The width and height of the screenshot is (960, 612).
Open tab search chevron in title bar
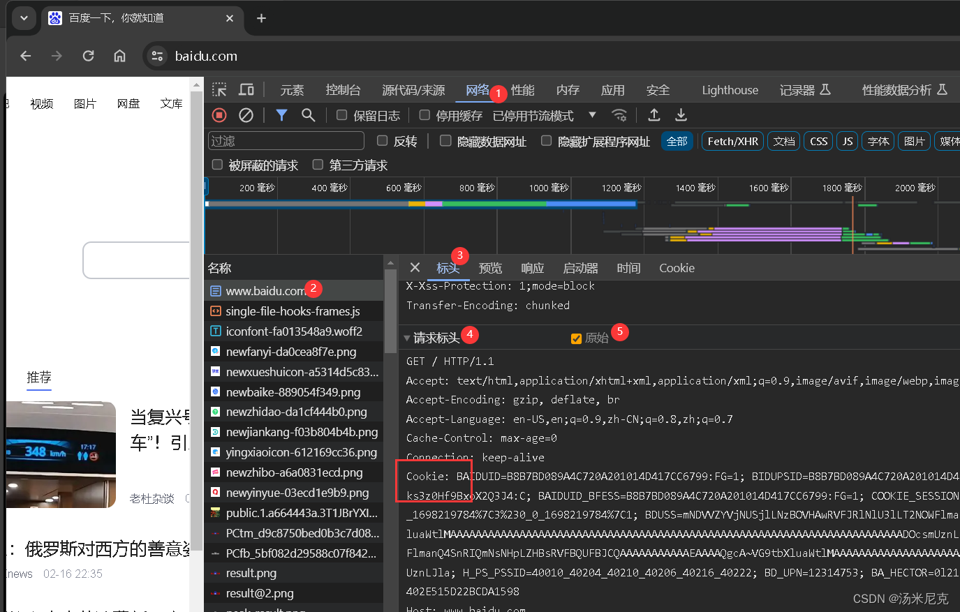point(24,18)
